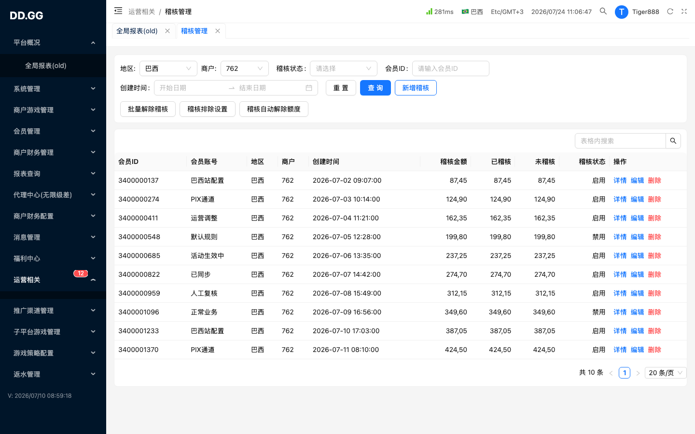Focus the 会员ID input field
695x434 pixels.
click(451, 68)
